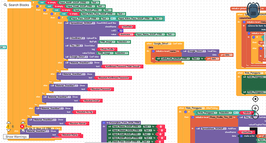Open Cloudinary1 component dropdown
The width and height of the screenshot is (266, 143).
pos(77,38)
